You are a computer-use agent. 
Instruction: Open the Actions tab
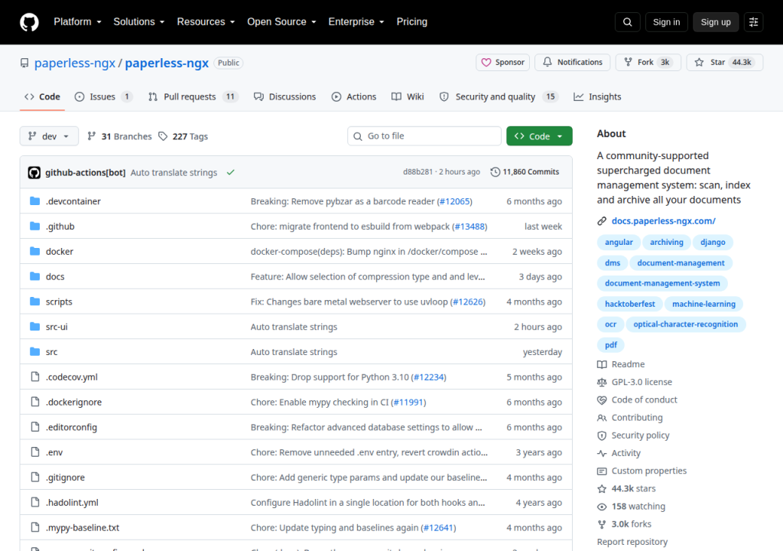click(x=354, y=97)
